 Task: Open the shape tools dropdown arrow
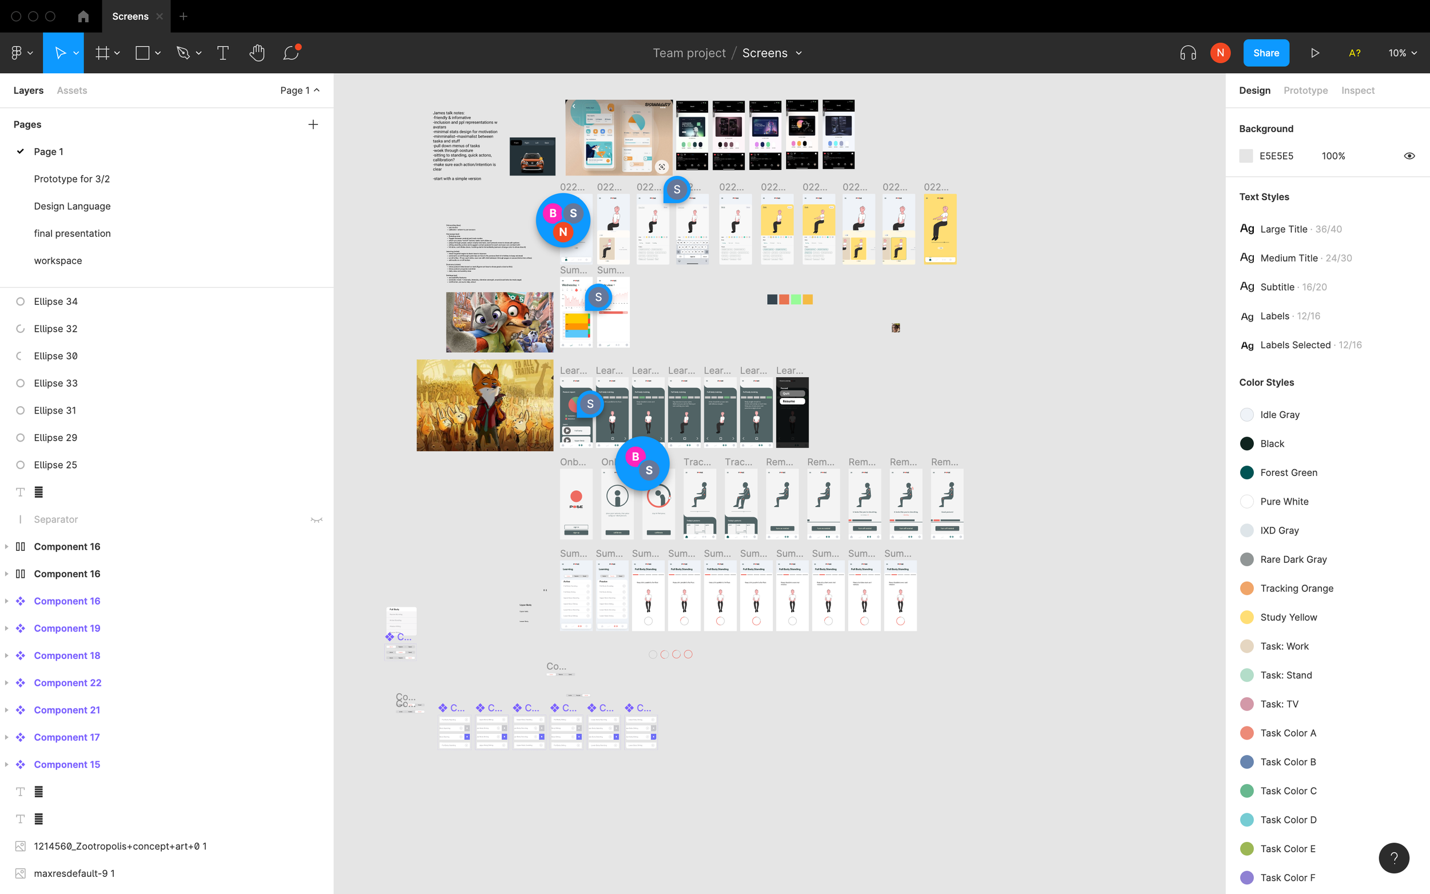158,53
